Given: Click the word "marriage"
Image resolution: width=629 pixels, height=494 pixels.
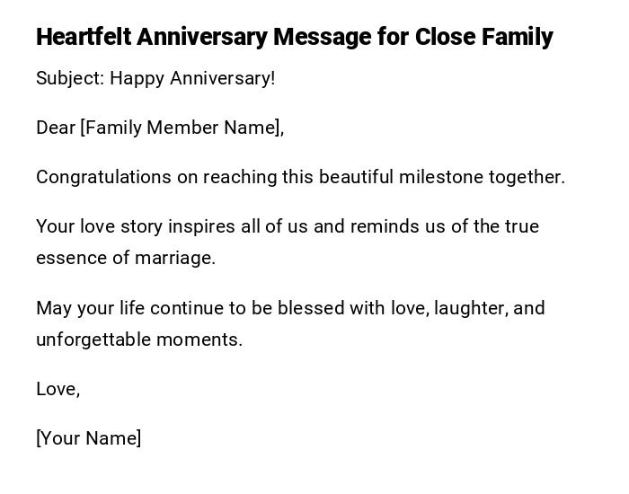Looking at the screenshot, I should [175, 258].
